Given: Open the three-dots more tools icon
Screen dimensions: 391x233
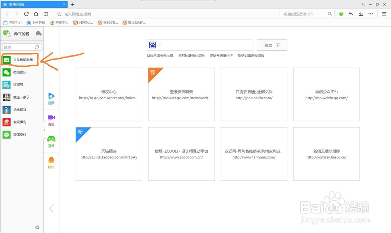Looking at the screenshot, I should pyautogui.click(x=371, y=14).
